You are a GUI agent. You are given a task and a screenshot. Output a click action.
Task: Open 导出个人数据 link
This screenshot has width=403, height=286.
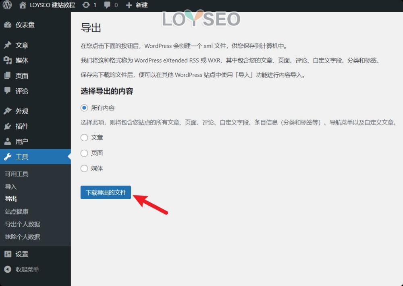tap(22, 224)
